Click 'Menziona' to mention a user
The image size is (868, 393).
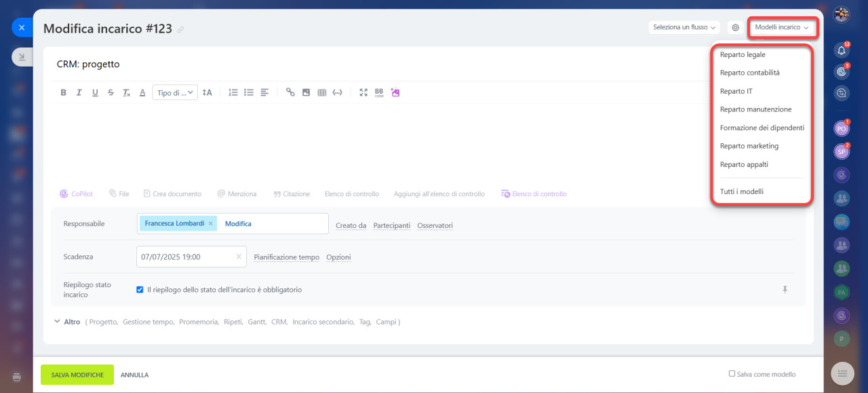click(237, 193)
